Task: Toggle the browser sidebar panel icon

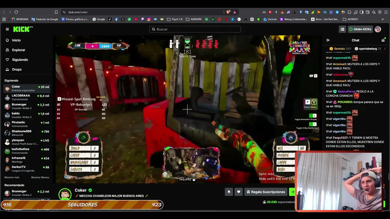Action: pyautogui.click(x=362, y=12)
